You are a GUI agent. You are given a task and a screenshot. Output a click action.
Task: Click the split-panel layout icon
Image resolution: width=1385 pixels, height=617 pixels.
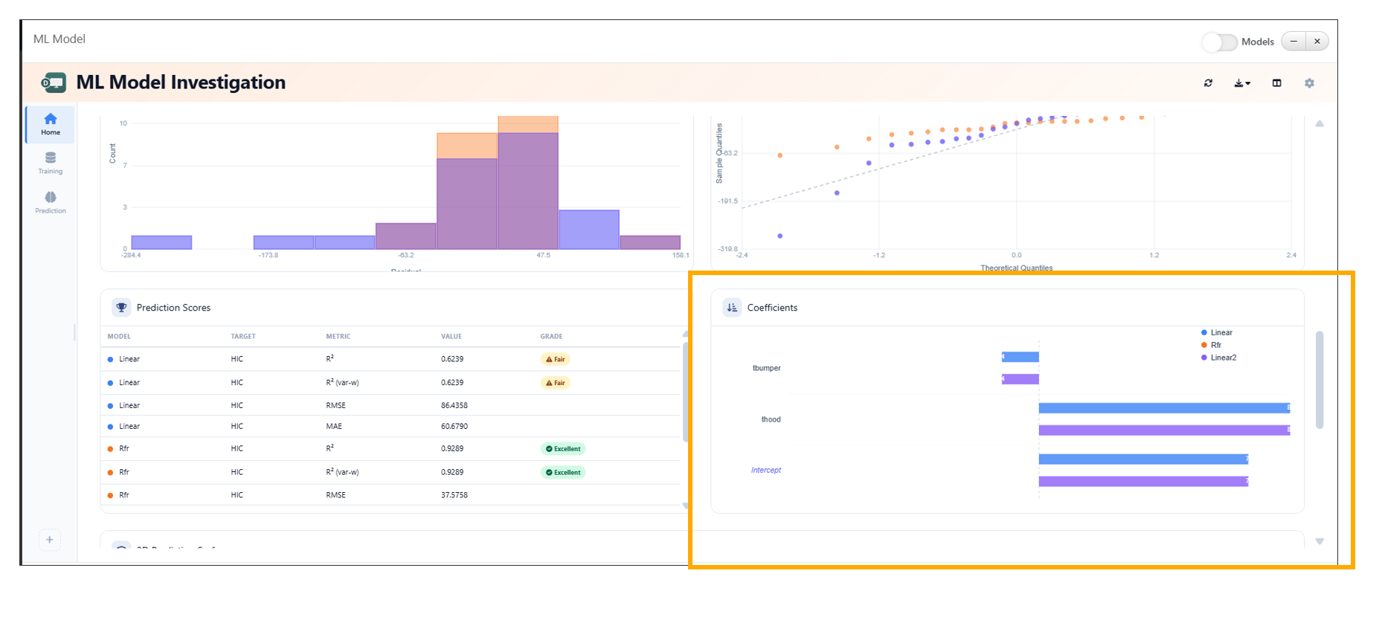pos(1276,83)
